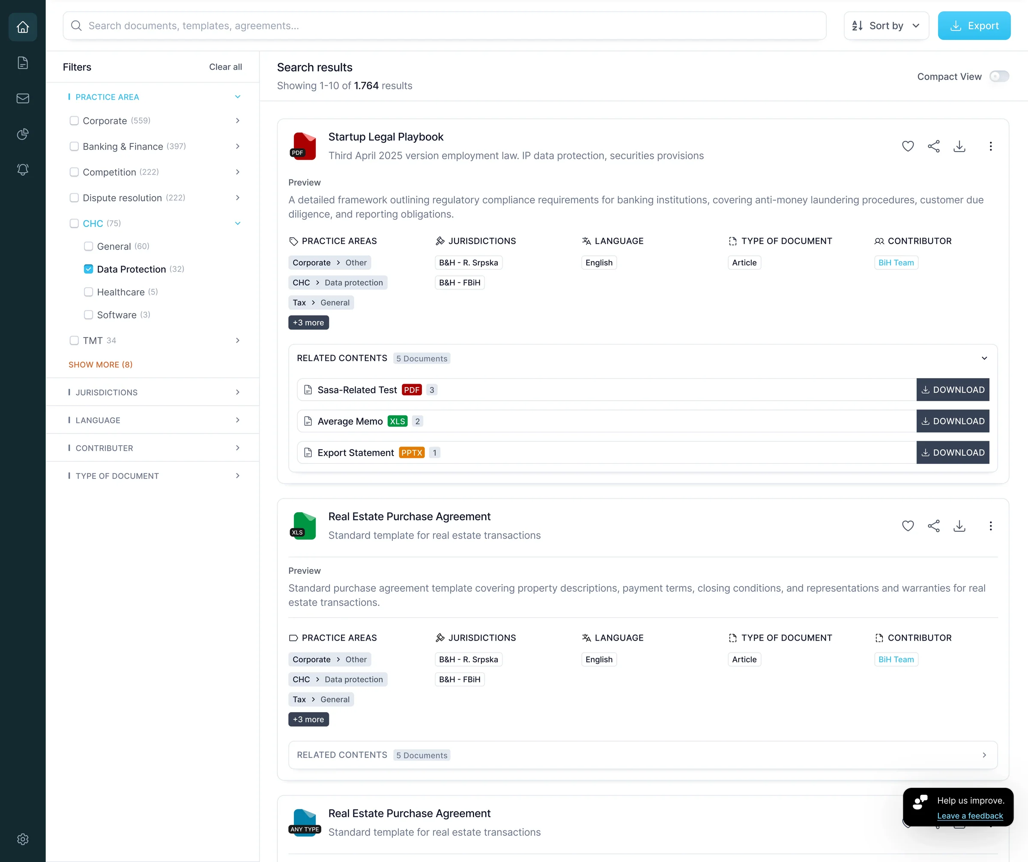Check the Corporate practice area checkbox
Screen dimensions: 1028x862
(x=74, y=120)
